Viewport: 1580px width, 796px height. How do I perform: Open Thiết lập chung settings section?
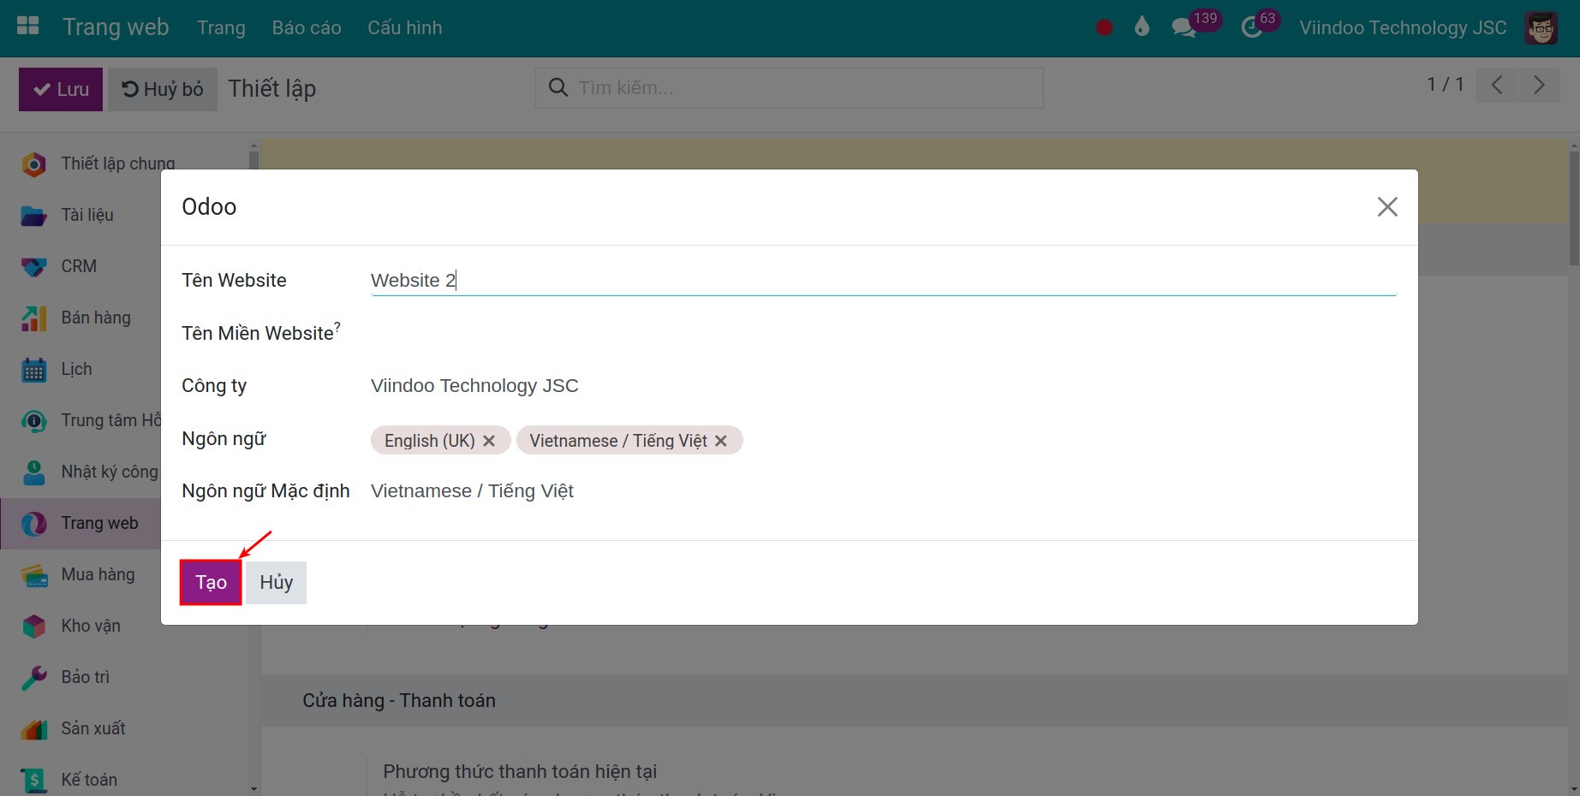123,163
